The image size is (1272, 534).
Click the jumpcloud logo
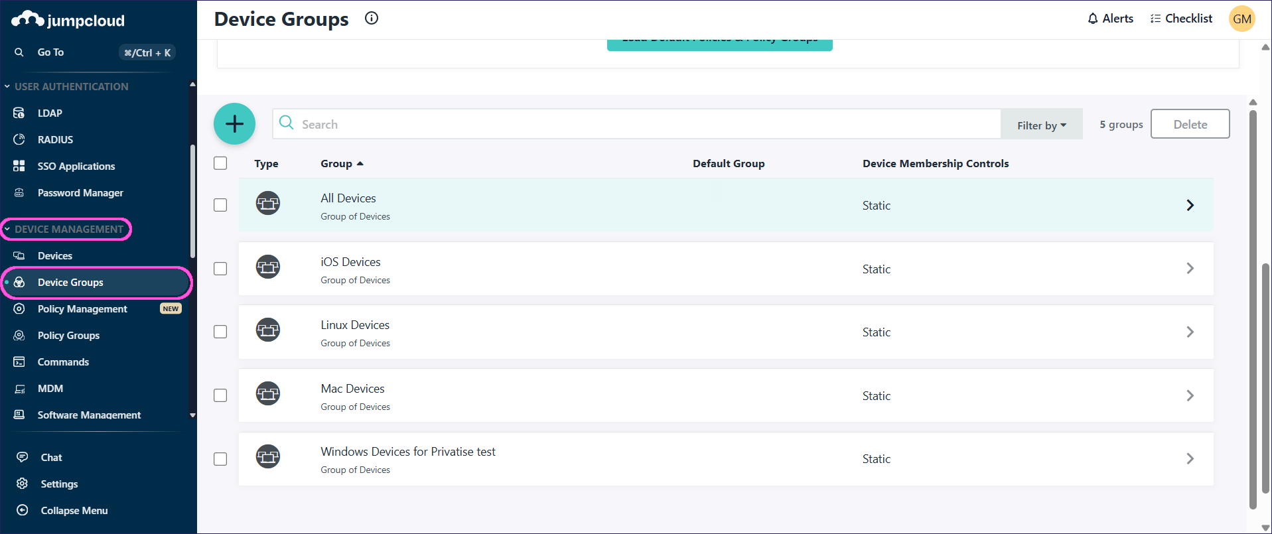pyautogui.click(x=68, y=20)
